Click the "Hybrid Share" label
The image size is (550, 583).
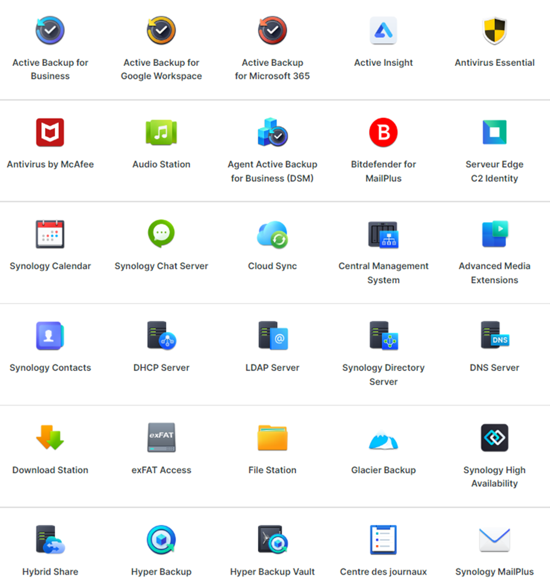pyautogui.click(x=50, y=572)
